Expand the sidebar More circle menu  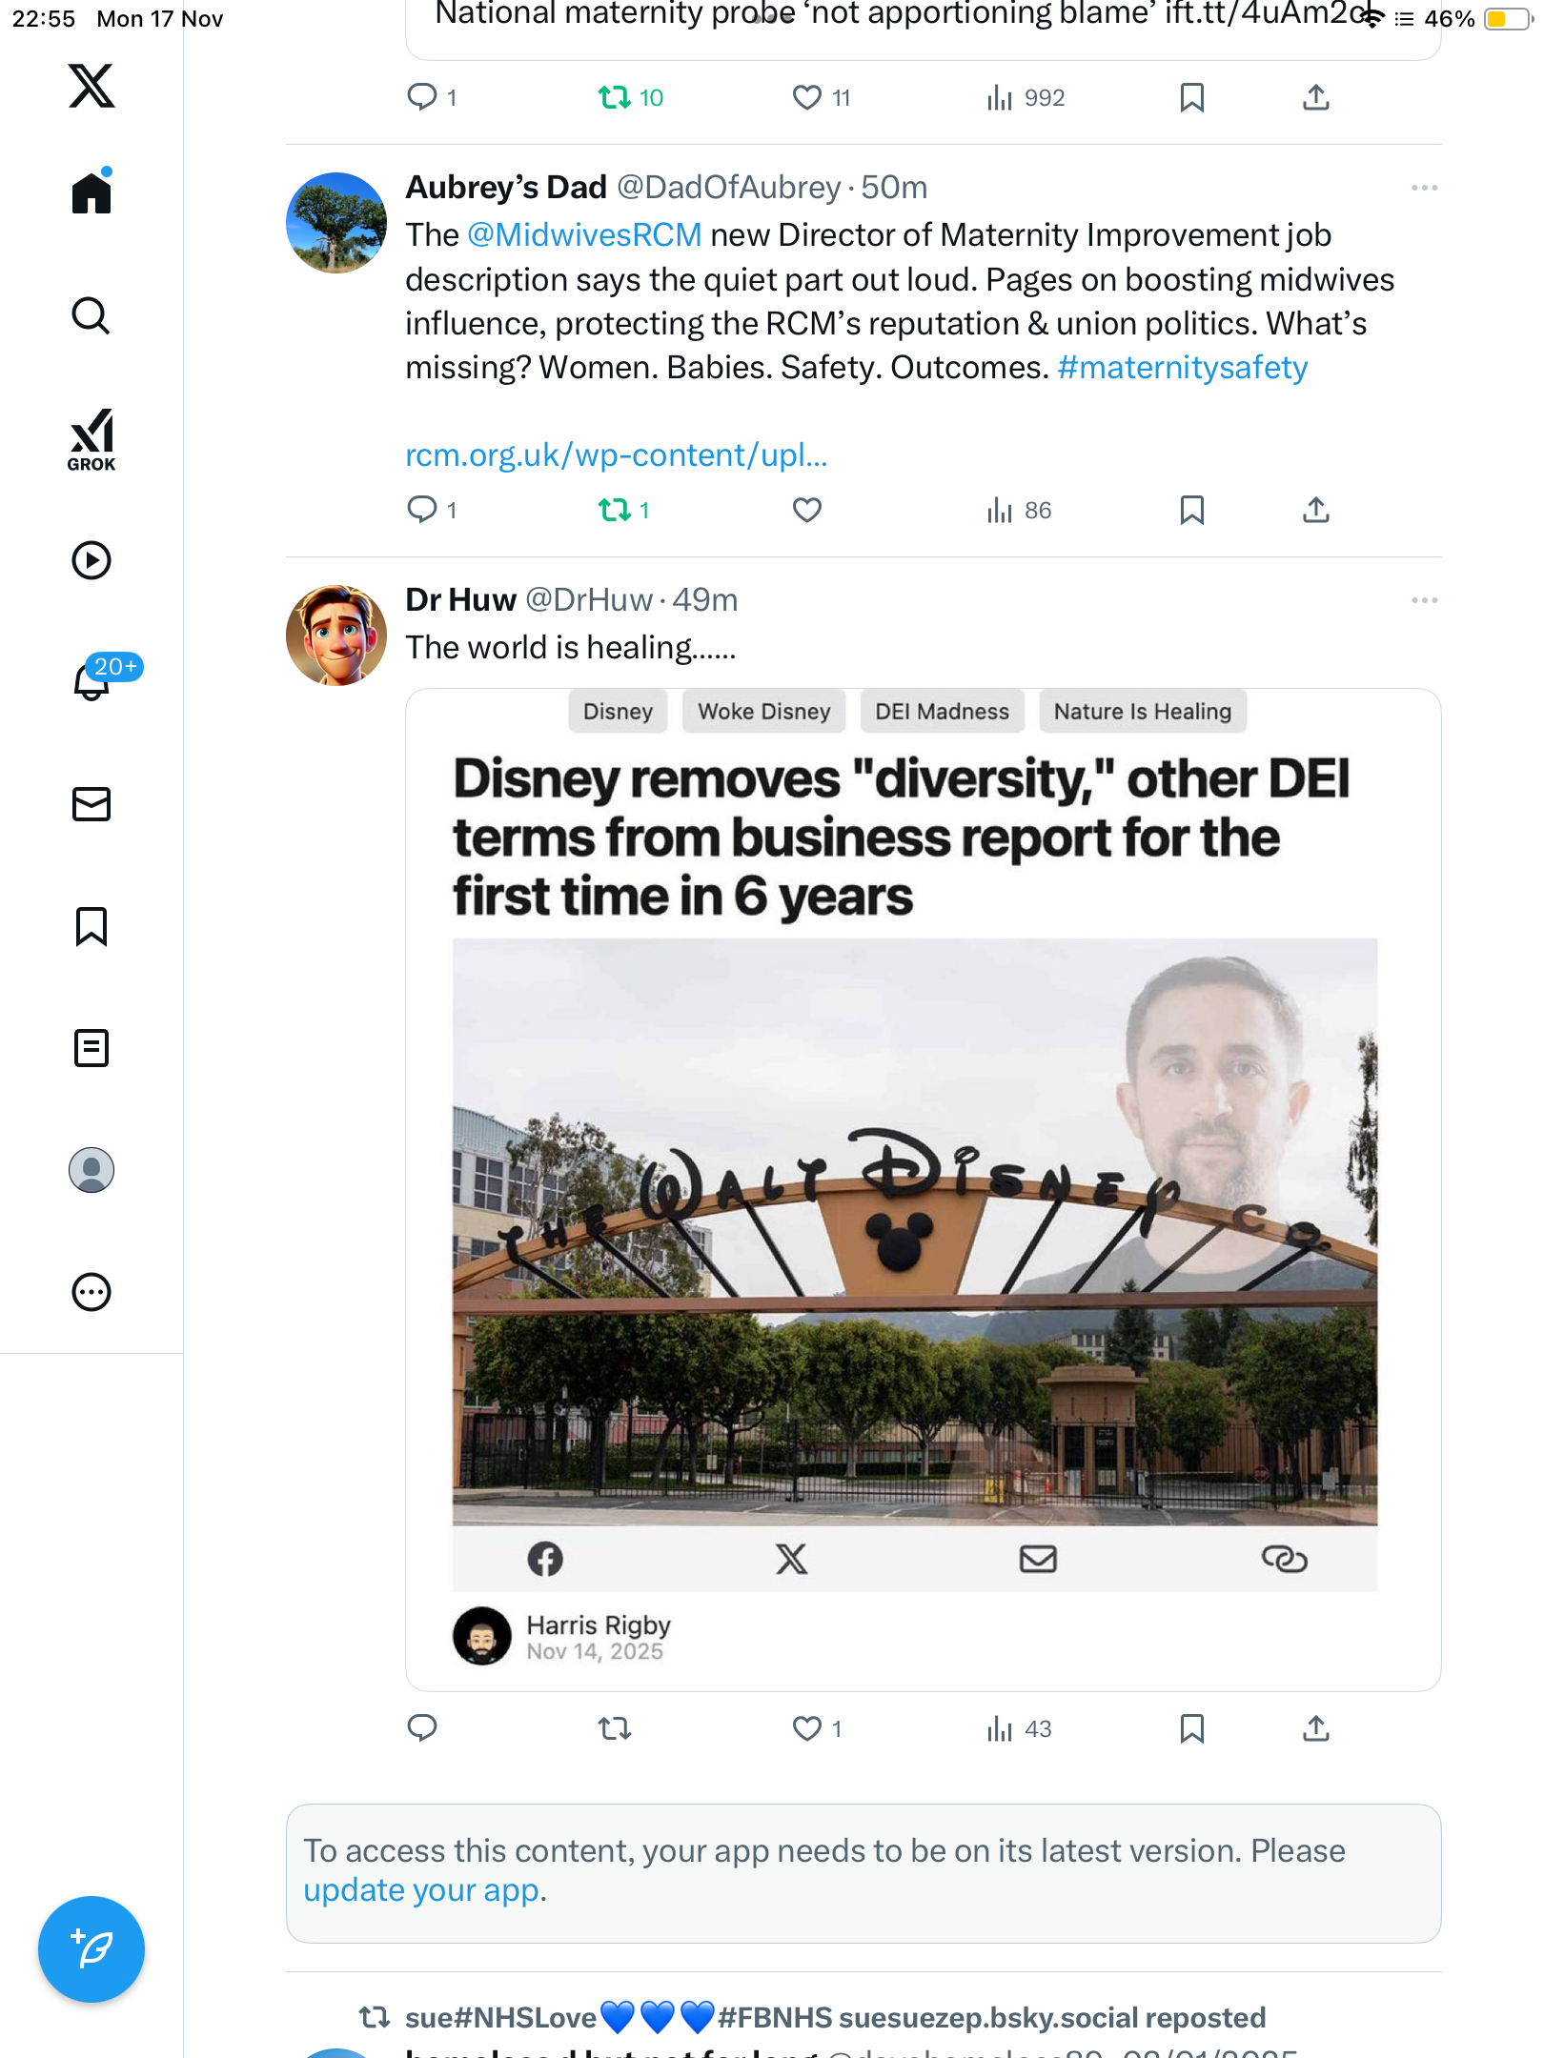pyautogui.click(x=91, y=1292)
